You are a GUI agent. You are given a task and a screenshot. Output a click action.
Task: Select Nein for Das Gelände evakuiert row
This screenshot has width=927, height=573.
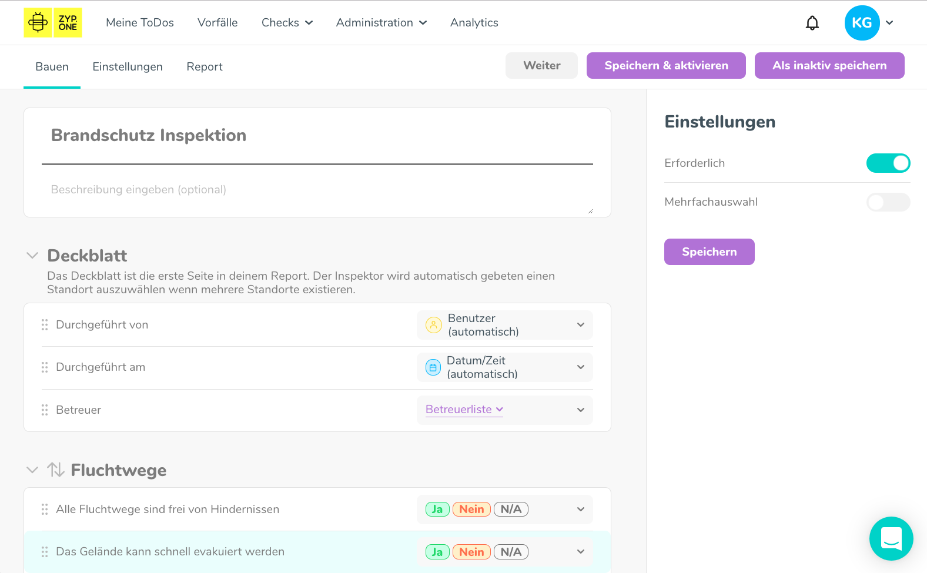[471, 552]
